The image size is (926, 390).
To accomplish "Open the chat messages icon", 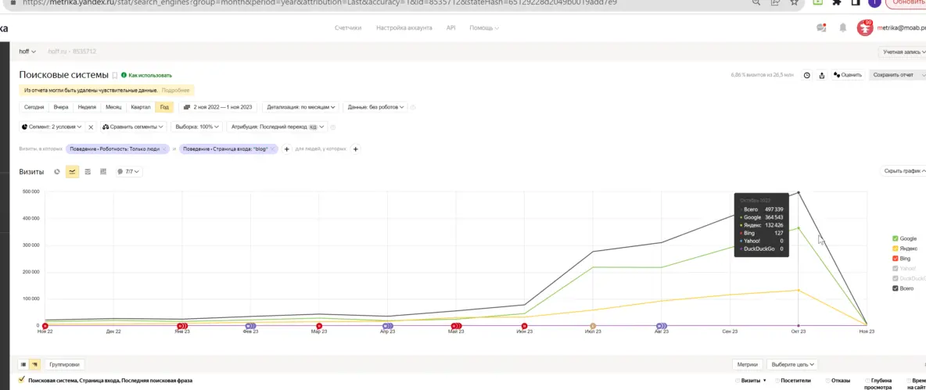I will (x=820, y=28).
